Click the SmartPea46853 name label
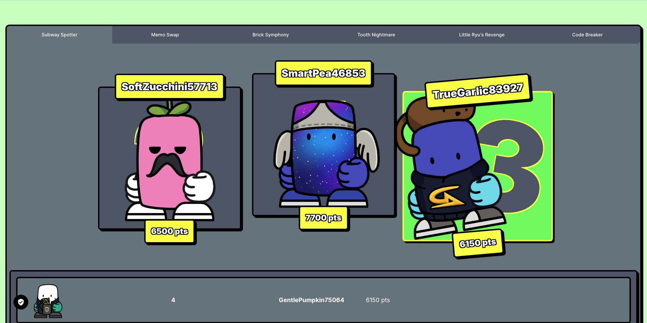This screenshot has width=647, height=323. tap(323, 73)
